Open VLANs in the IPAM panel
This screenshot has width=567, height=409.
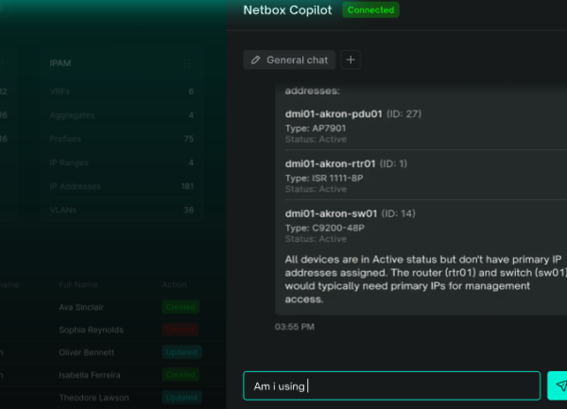[122, 211]
